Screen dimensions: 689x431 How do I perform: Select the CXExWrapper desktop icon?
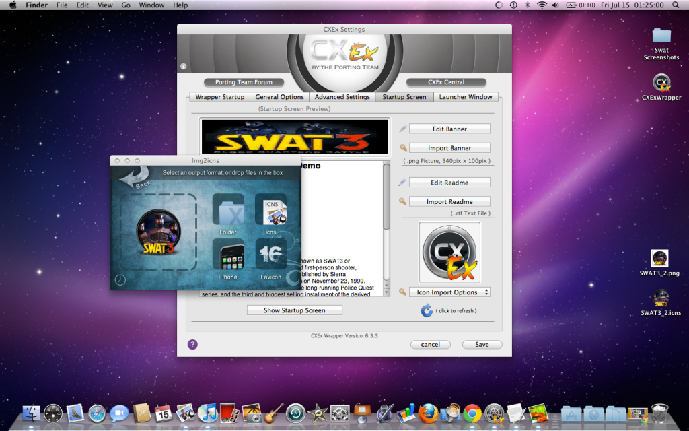[661, 87]
